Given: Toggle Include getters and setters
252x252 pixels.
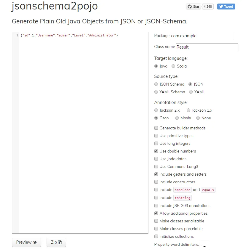Looking at the screenshot, I should coord(156,174).
